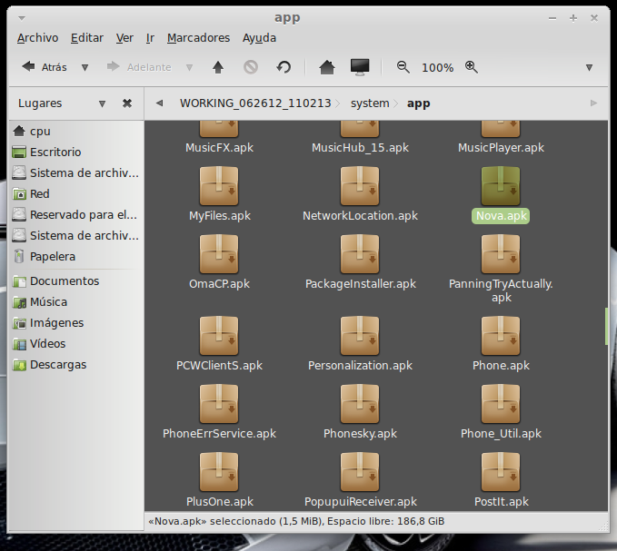Image resolution: width=617 pixels, height=551 pixels.
Task: Reset zoom by clicking 100%
Action: (x=438, y=67)
